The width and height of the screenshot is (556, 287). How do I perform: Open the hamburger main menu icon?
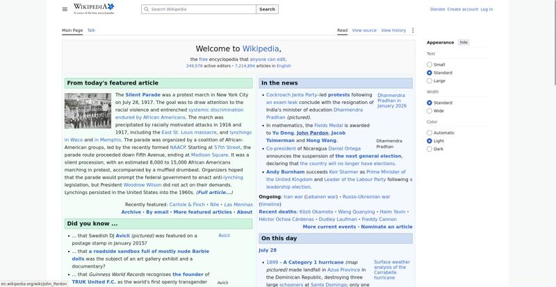click(x=65, y=9)
